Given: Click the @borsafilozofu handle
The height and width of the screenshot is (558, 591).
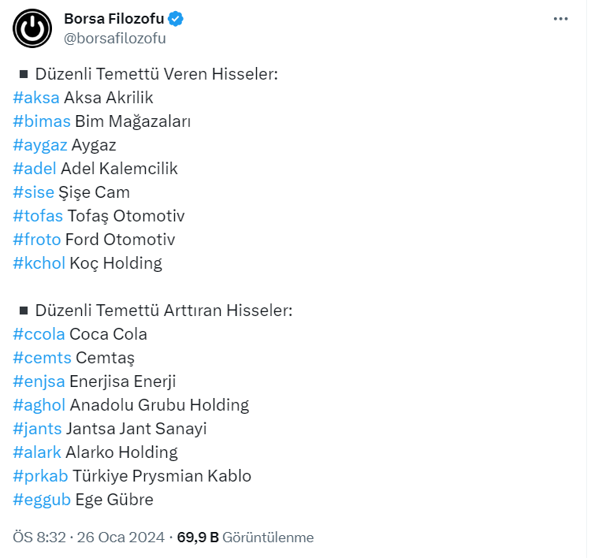Looking at the screenshot, I should coord(114,38).
